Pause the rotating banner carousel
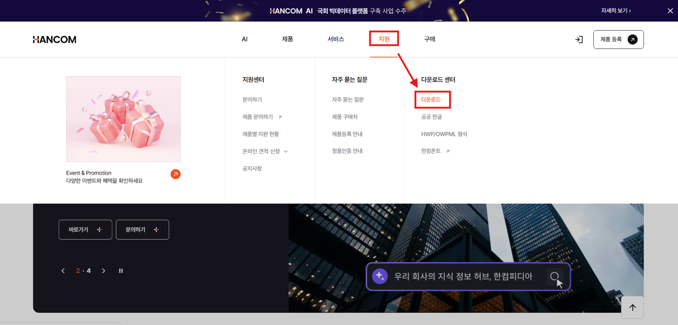 point(121,270)
